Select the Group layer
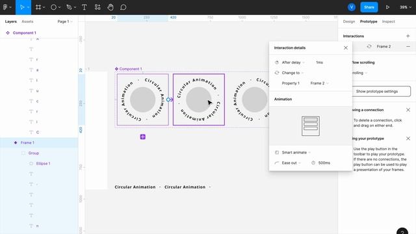Screen dimensions: 416x234 (34, 153)
